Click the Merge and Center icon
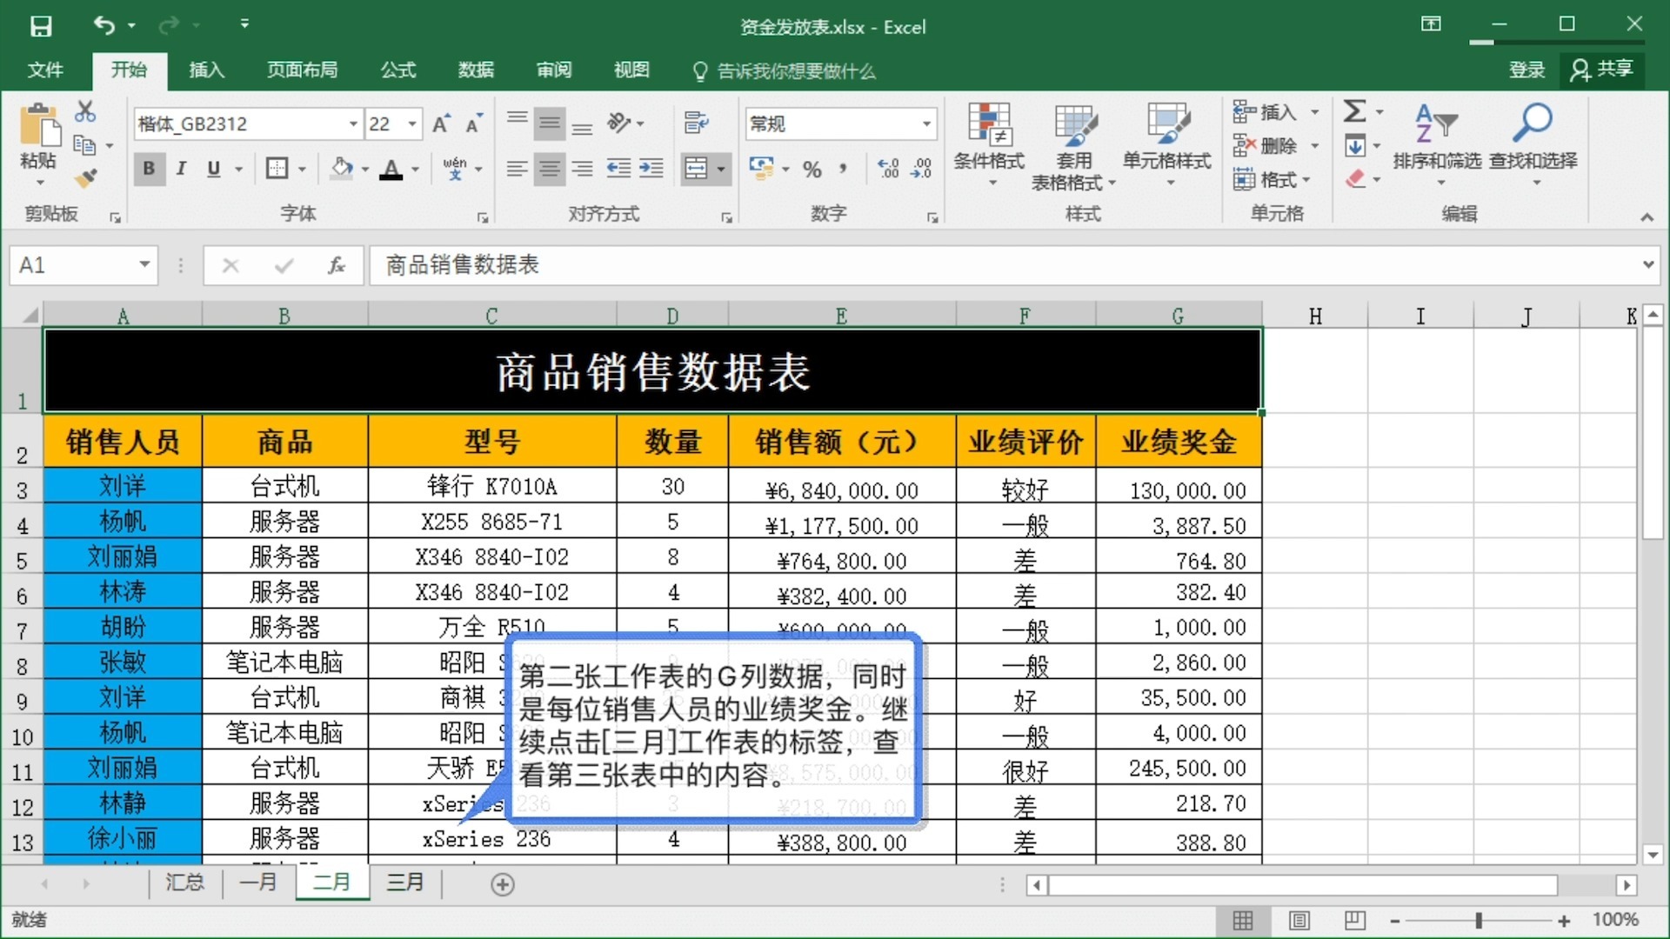 pos(698,168)
